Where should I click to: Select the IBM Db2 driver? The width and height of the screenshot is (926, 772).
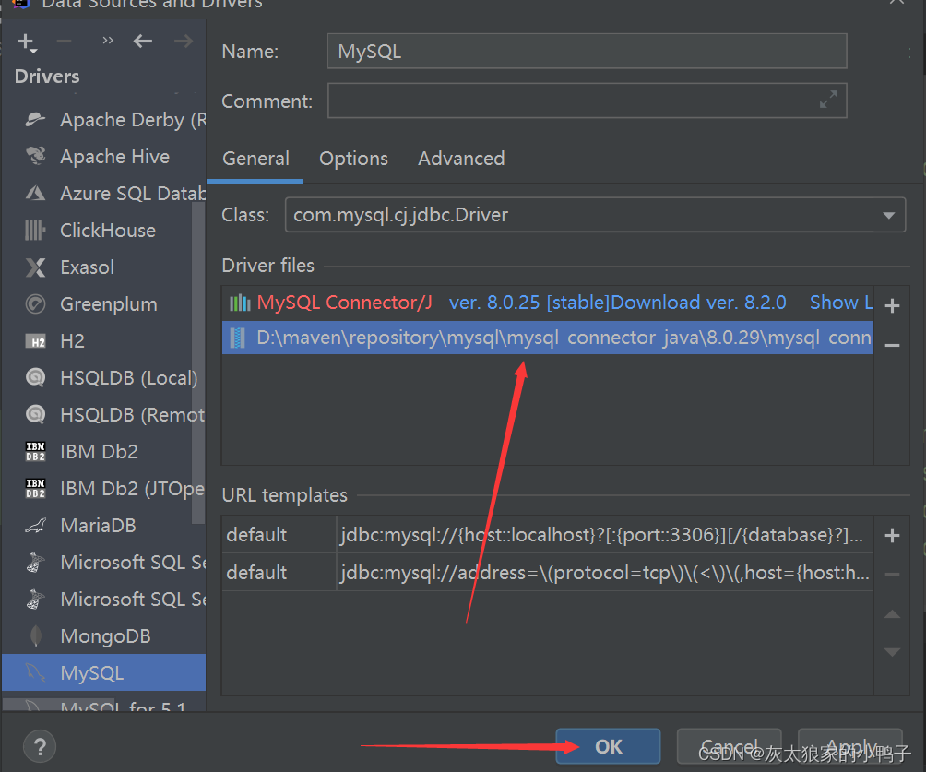click(104, 452)
